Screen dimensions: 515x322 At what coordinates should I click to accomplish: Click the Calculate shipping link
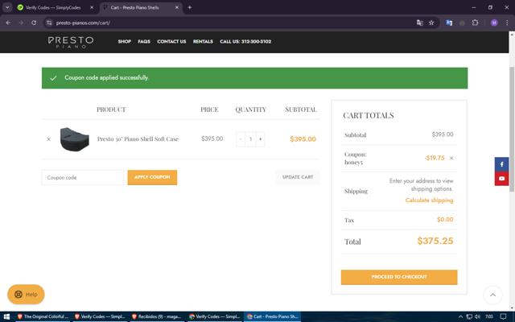(x=429, y=200)
